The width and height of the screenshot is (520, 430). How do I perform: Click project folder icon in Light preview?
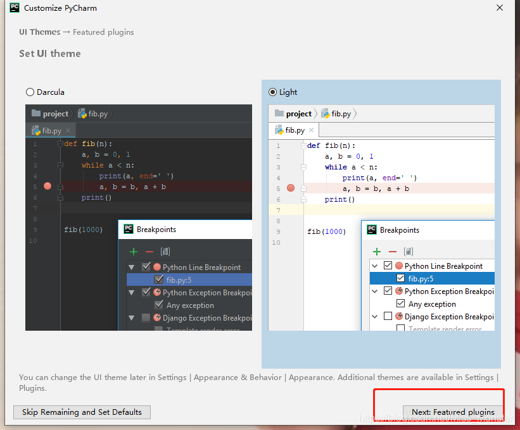[279, 113]
